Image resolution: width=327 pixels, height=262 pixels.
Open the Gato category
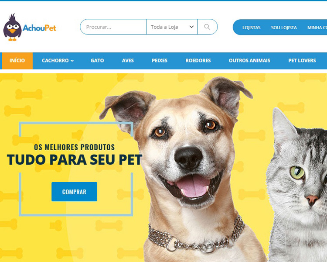[97, 61]
